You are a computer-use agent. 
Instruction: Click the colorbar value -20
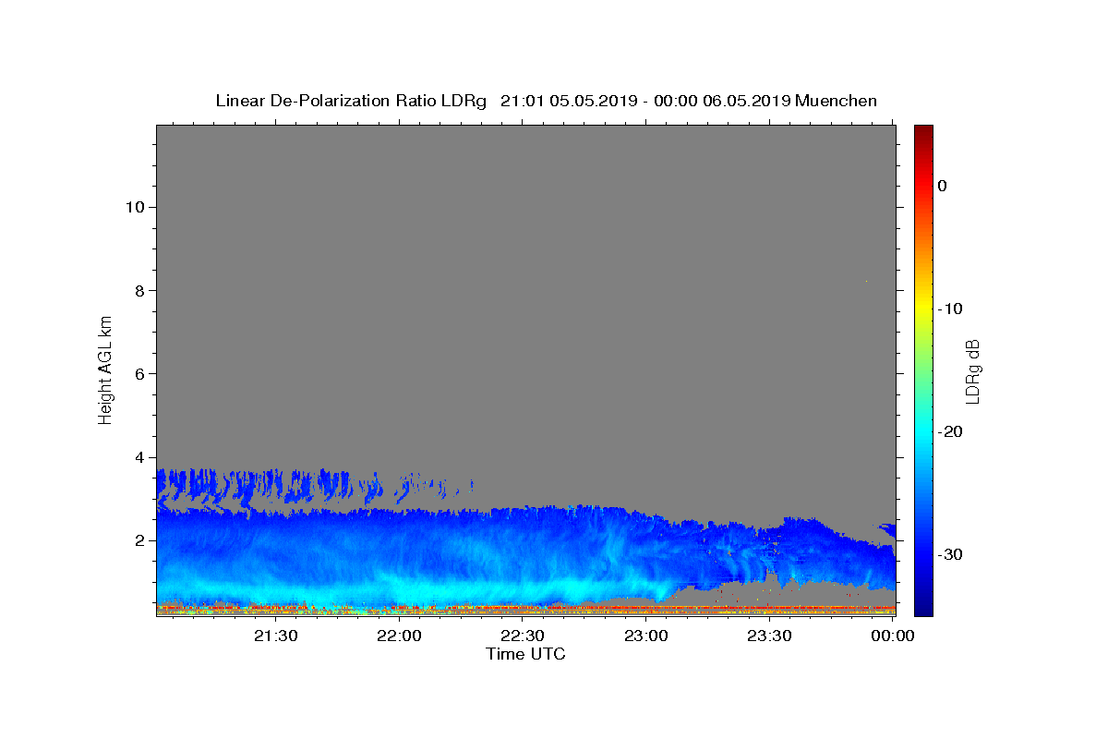pos(950,431)
